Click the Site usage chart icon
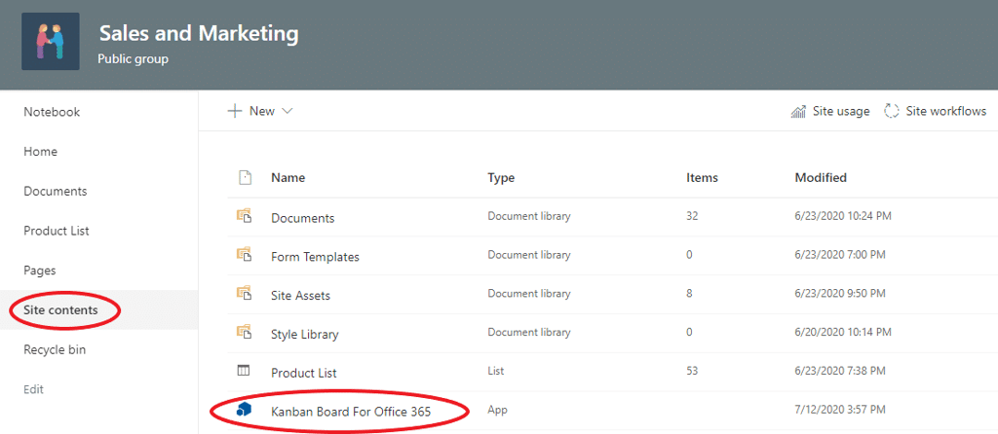The width and height of the screenshot is (998, 434). (798, 112)
